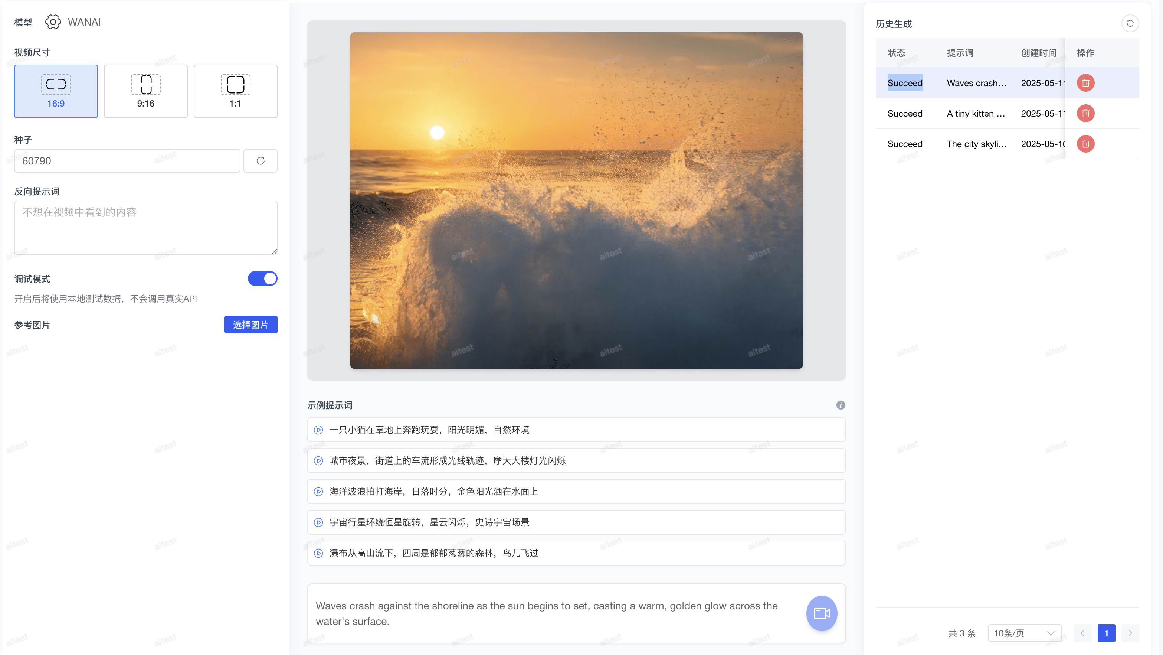Select the 9:16 video size option

pyautogui.click(x=145, y=91)
